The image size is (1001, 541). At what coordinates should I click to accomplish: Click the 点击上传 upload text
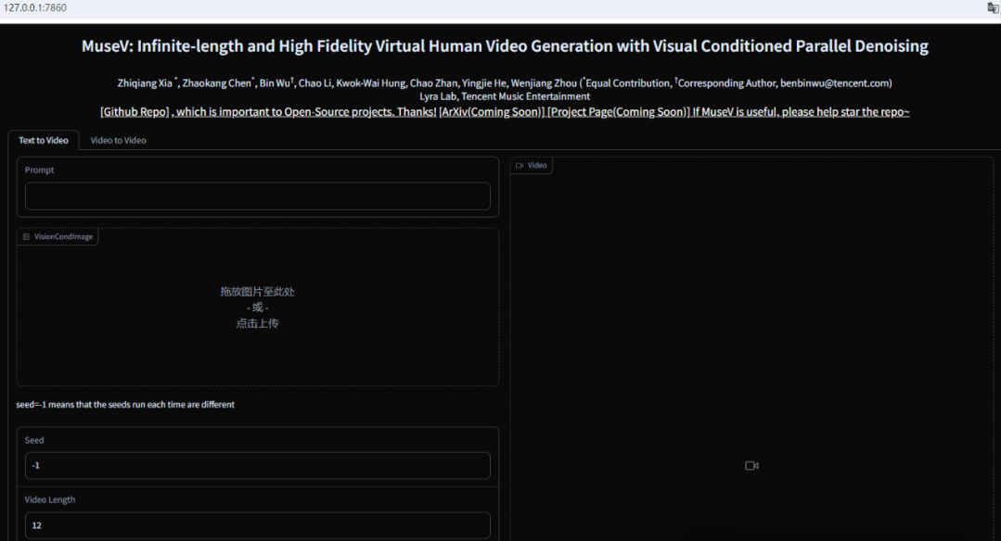(257, 323)
